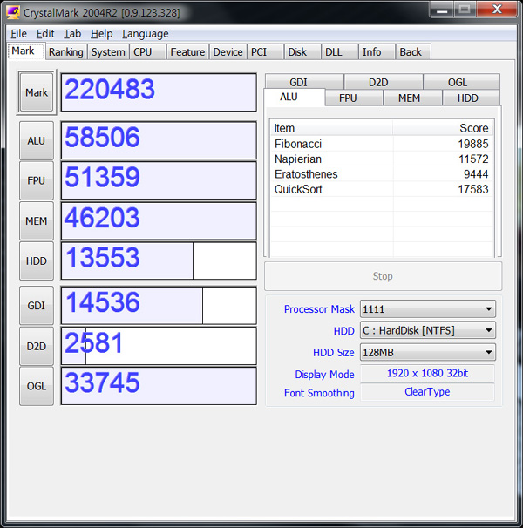Click the MEM score 46203

click(x=159, y=221)
